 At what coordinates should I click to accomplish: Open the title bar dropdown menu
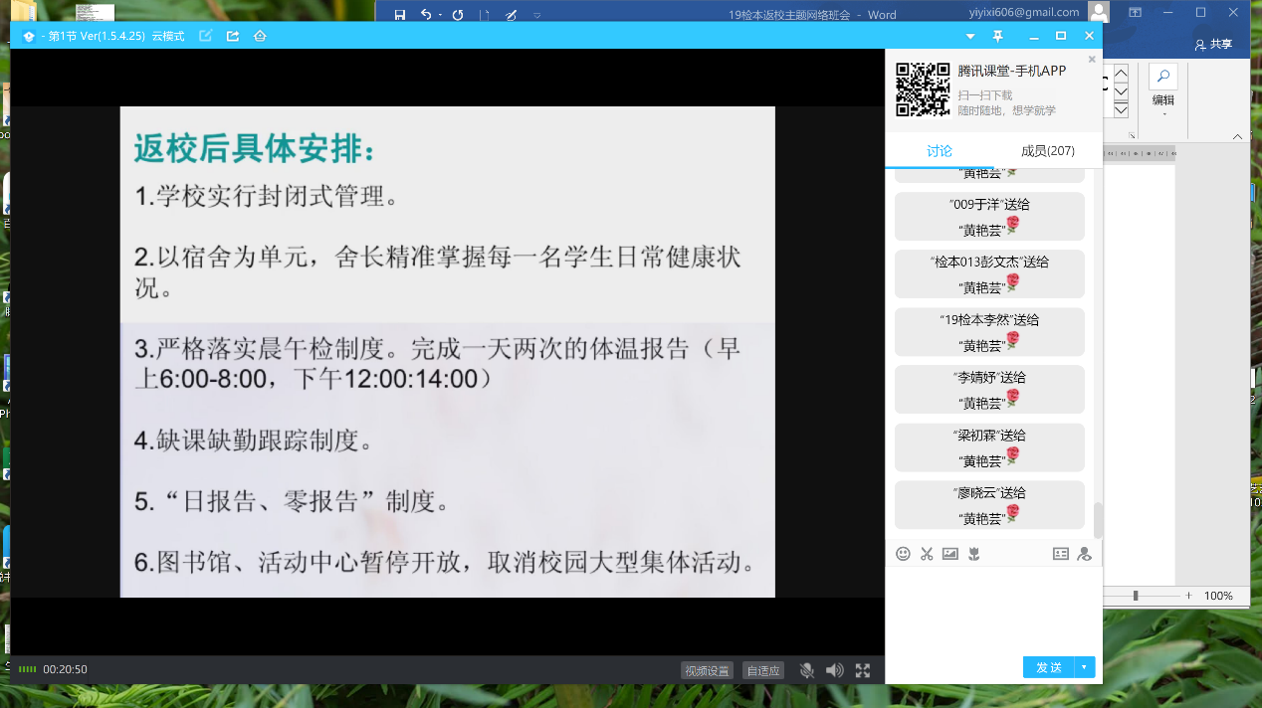tap(970, 36)
